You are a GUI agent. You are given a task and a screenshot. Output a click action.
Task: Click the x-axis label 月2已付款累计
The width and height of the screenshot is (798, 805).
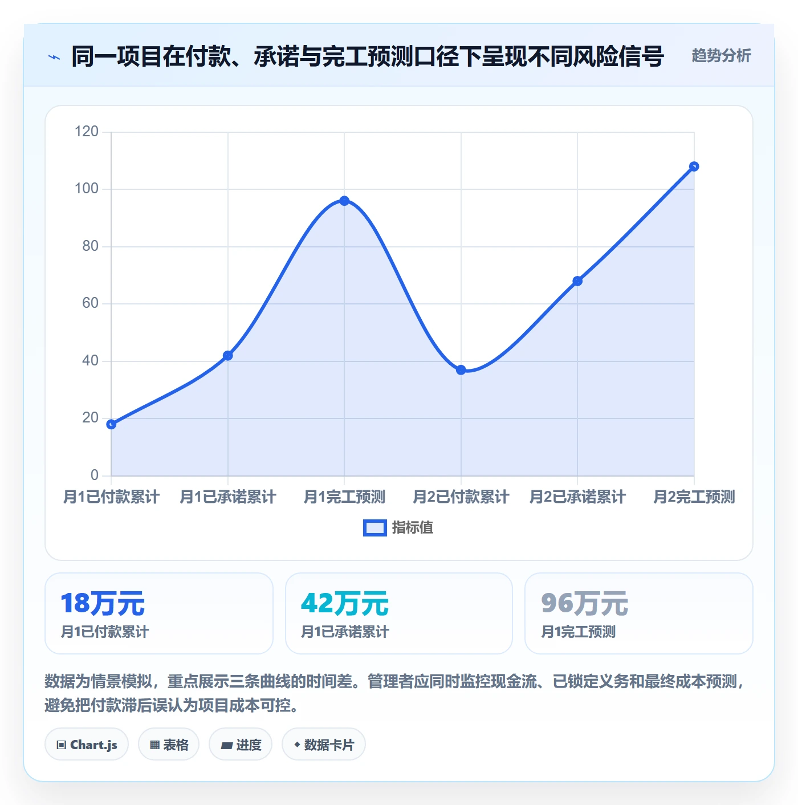coord(461,497)
